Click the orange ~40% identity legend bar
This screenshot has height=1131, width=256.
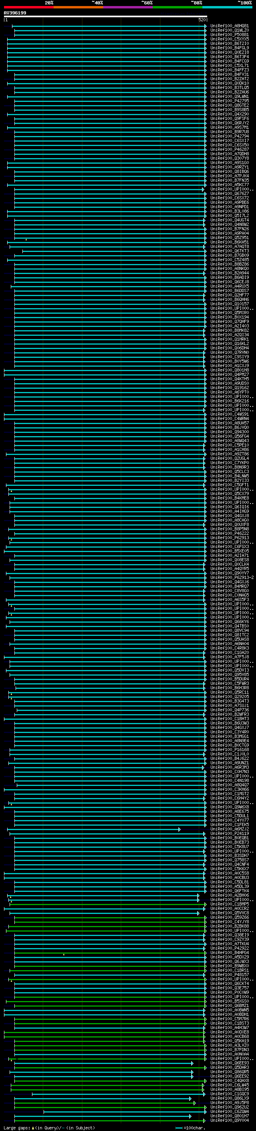pyautogui.click(x=78, y=7)
